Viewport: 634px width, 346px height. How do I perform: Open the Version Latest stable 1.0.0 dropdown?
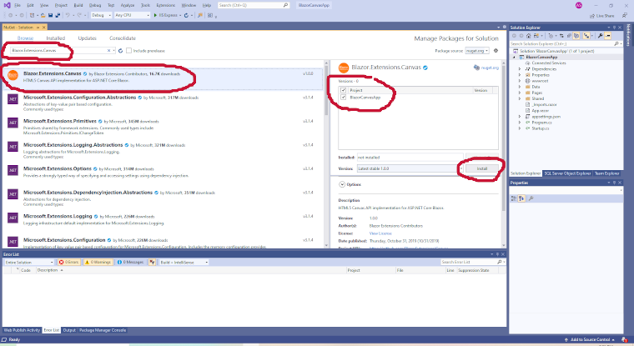coord(410,168)
